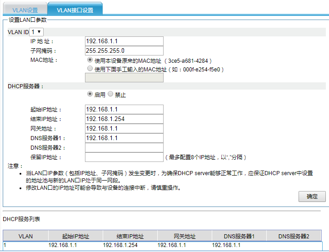
Task: Select 使用本设备原来的MAC地址 radio button
Action: (90, 60)
